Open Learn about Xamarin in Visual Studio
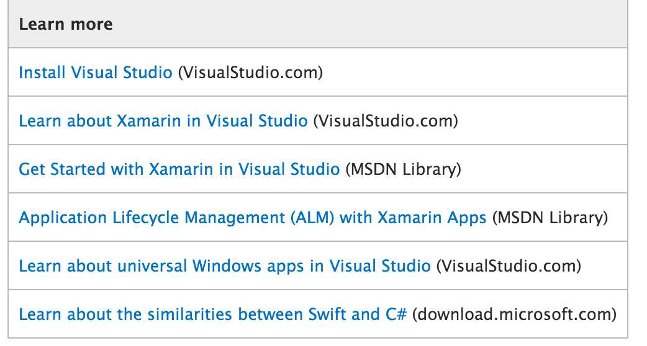Viewport: 647px width, 346px height. click(163, 121)
